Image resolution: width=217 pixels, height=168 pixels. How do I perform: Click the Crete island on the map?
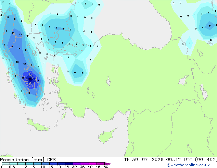tap(38, 125)
